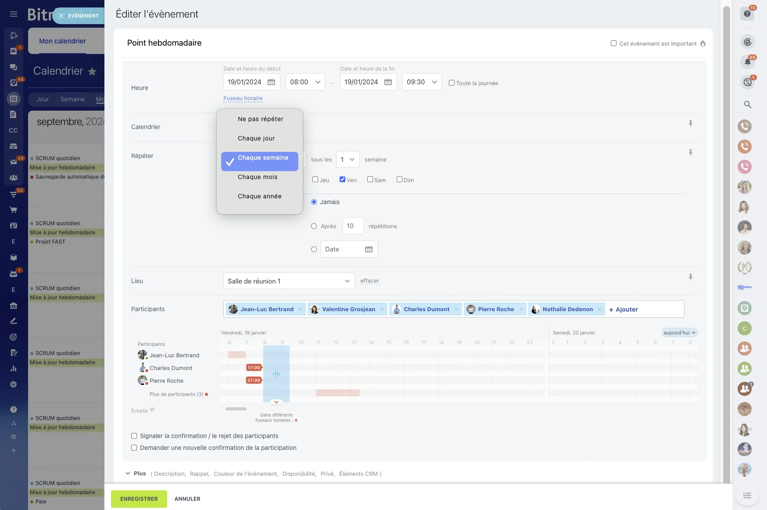The image size is (767, 510).
Task: Choose Chaque mois from the repeat menu
Action: 258,177
